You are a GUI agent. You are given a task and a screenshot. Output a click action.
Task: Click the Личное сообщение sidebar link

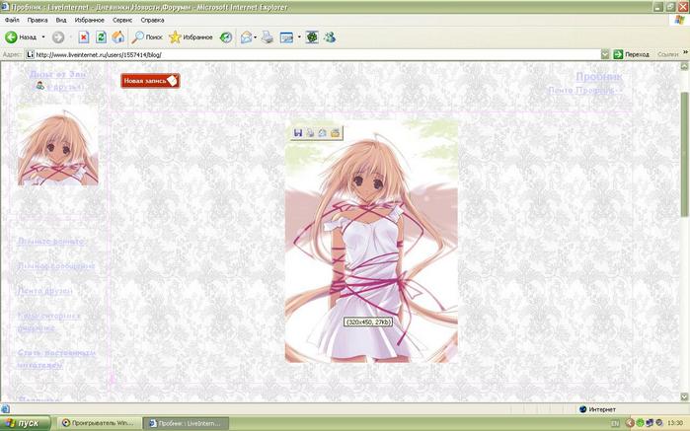[56, 265]
